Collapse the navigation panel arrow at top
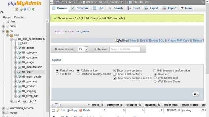The height and width of the screenshot is (117, 209). pos(52,2)
